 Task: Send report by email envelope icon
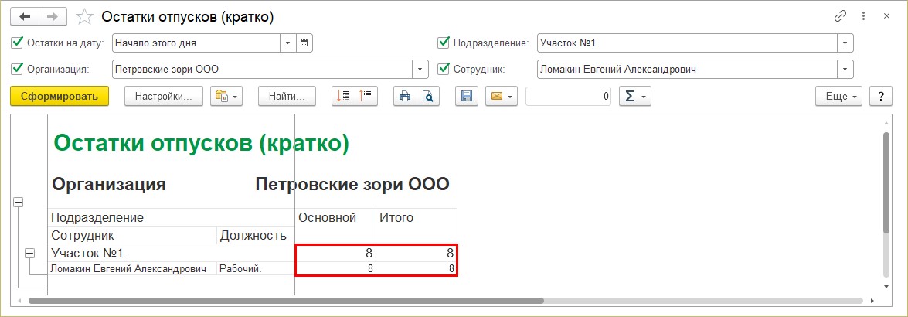502,96
